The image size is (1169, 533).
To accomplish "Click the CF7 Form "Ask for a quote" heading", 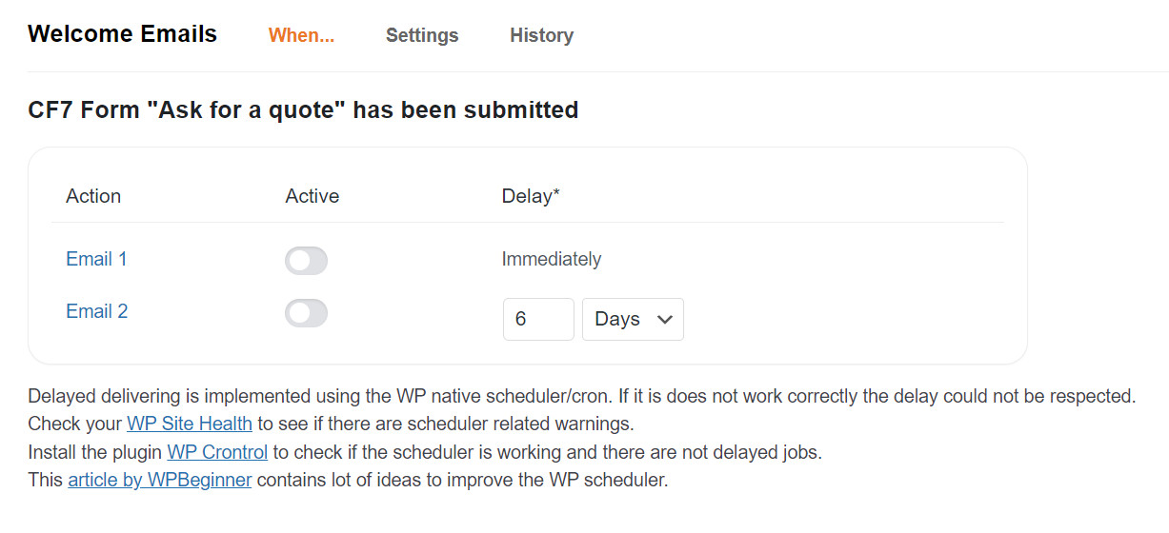I will (x=303, y=110).
